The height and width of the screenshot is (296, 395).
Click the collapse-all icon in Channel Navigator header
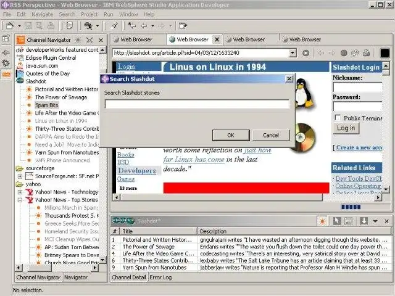pos(89,40)
